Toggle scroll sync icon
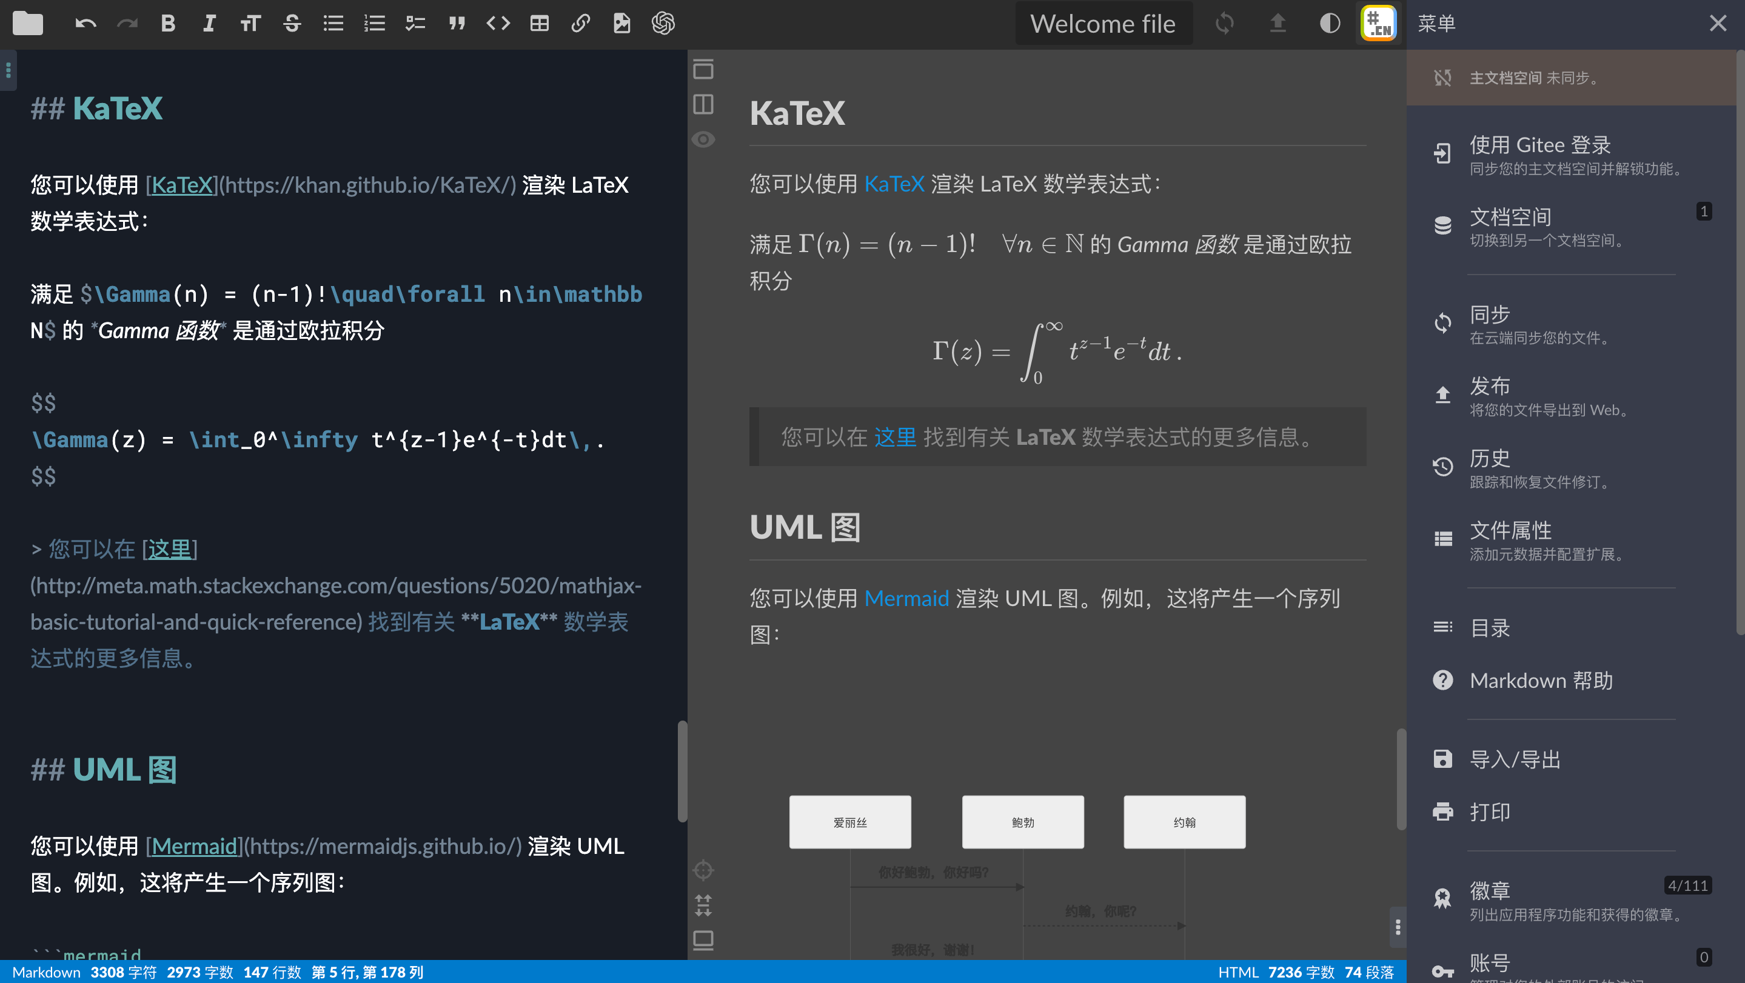Viewport: 1745px width, 983px height. click(x=703, y=905)
